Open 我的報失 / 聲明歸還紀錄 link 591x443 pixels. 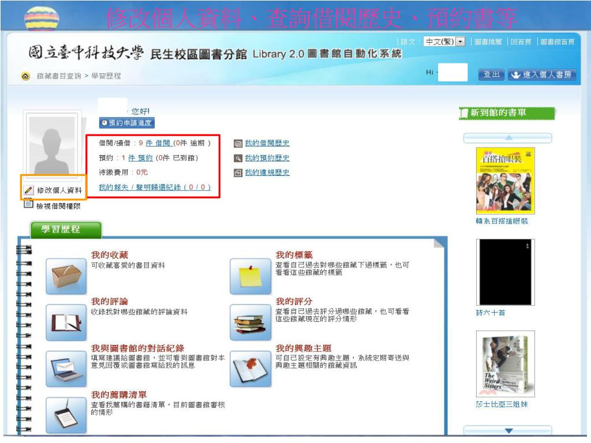pyautogui.click(x=155, y=187)
